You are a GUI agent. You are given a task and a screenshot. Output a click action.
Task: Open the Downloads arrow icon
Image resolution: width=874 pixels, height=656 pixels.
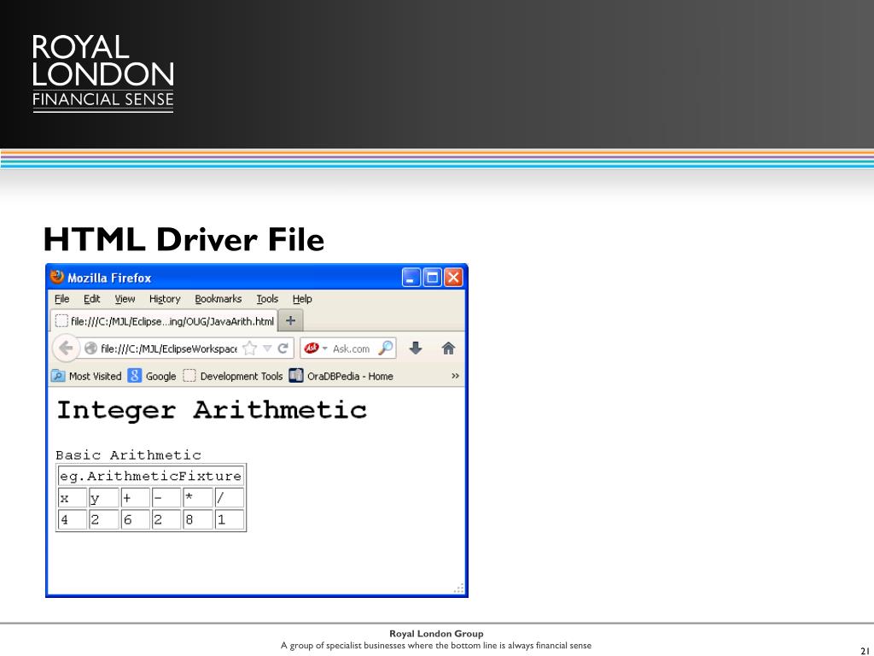click(x=416, y=348)
